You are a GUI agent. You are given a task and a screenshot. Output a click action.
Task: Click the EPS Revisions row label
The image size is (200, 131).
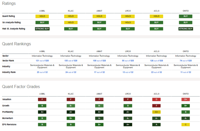pyautogui.click(x=9, y=124)
